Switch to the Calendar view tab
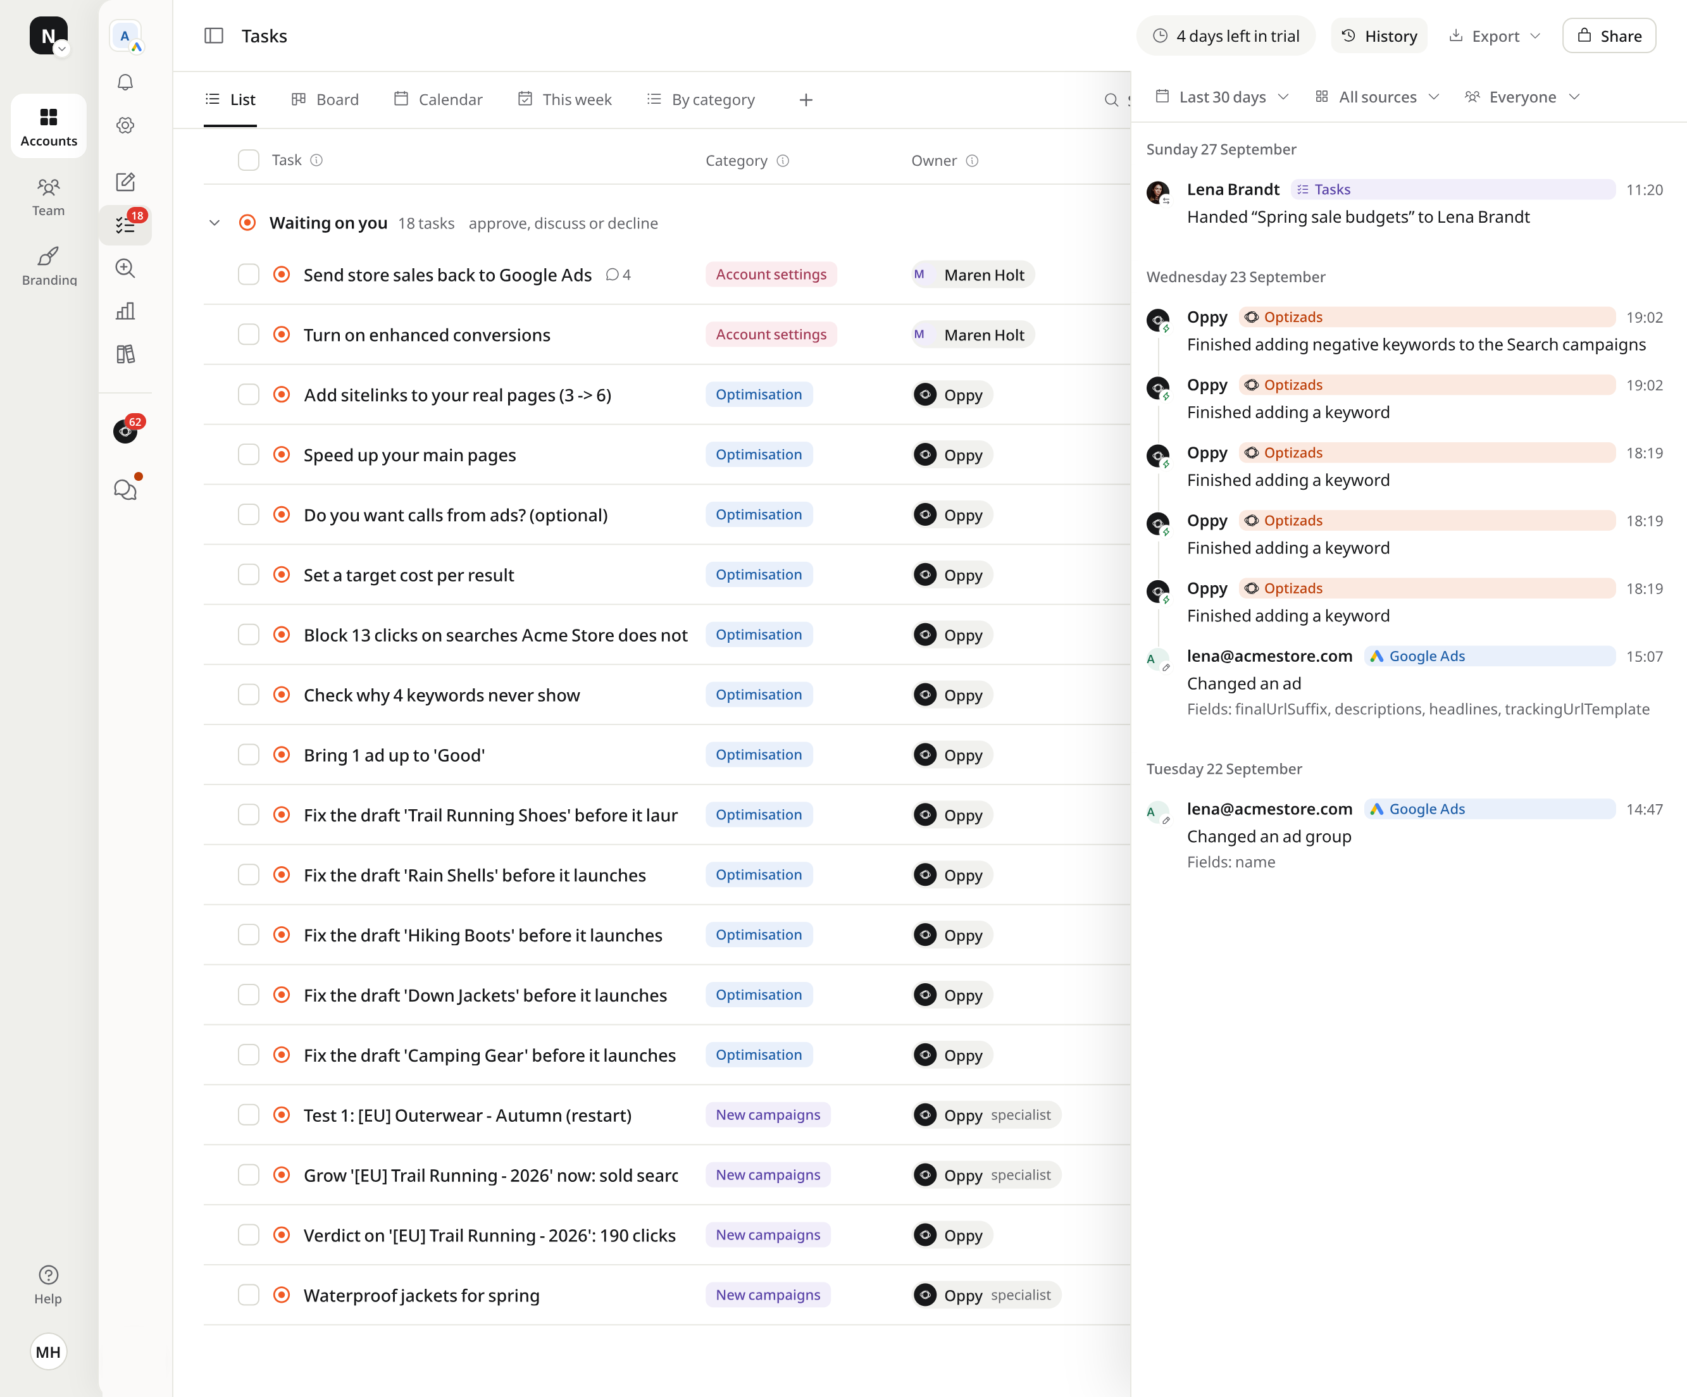 point(439,99)
